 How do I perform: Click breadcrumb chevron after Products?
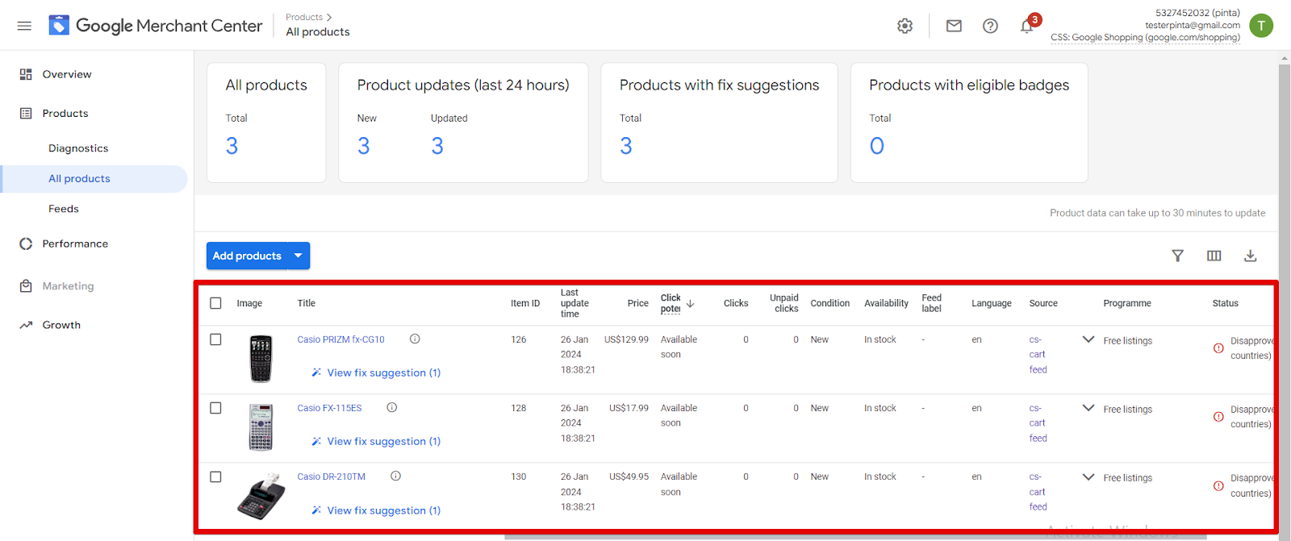[x=329, y=17]
